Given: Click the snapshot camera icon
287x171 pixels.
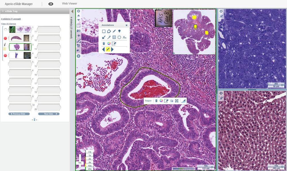Looking at the screenshot, I should [x=78, y=31].
